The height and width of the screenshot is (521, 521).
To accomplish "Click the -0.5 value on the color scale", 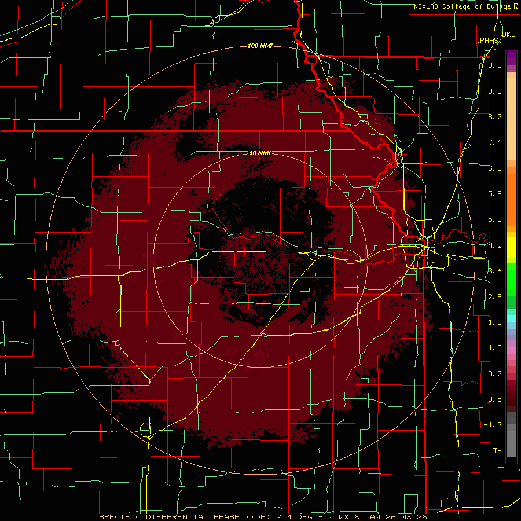I will coord(493,399).
